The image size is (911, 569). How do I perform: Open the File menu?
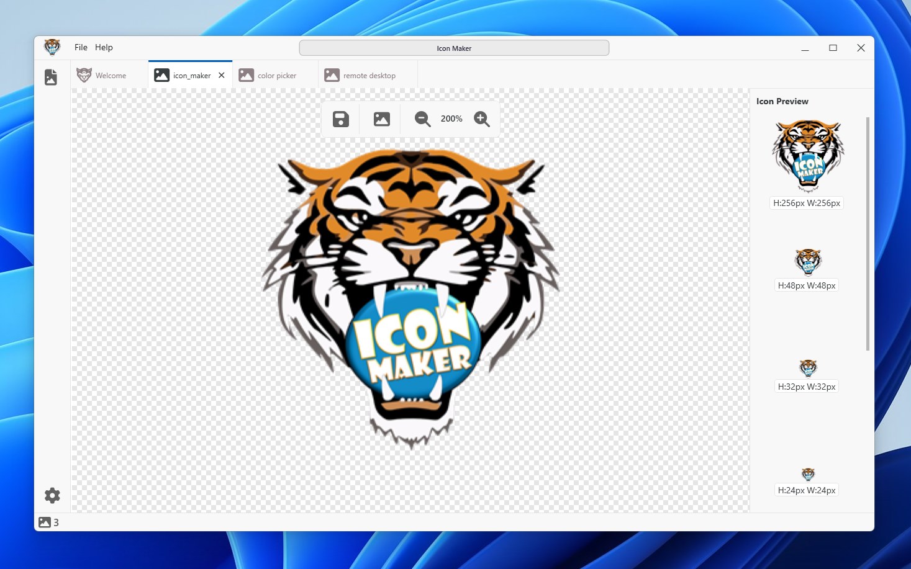tap(81, 47)
